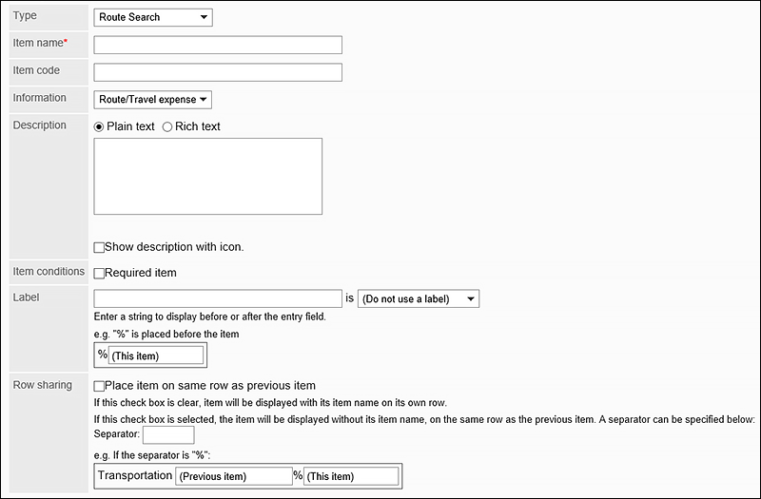This screenshot has width=761, height=499.
Task: Select the Plain text radio button
Action: (99, 127)
